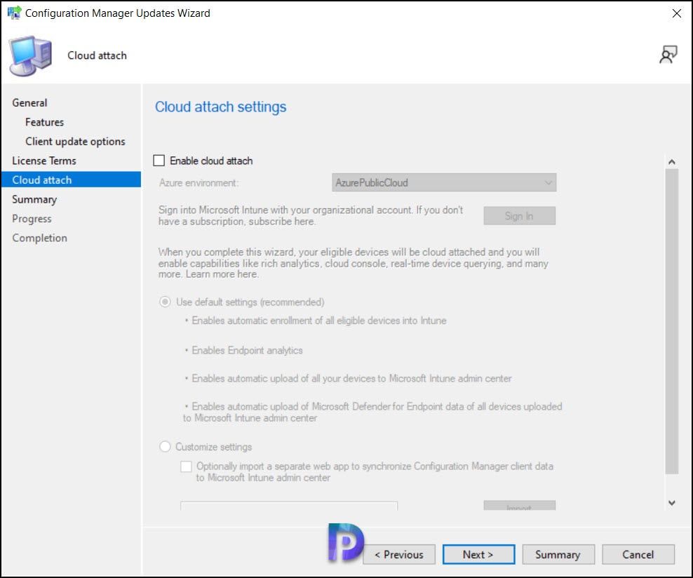The image size is (693, 578).
Task: Open Client update options step
Action: (75, 142)
